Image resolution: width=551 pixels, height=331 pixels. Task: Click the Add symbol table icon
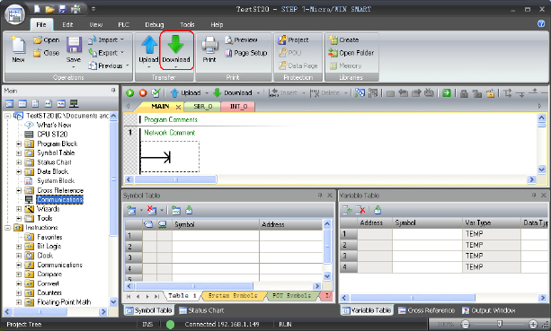pos(131,211)
